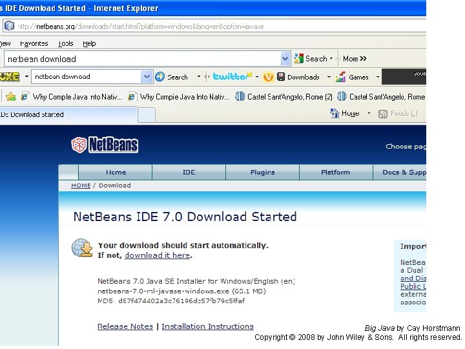Click the Downloads floppy disk icon
The height and width of the screenshot is (349, 465).
281,77
